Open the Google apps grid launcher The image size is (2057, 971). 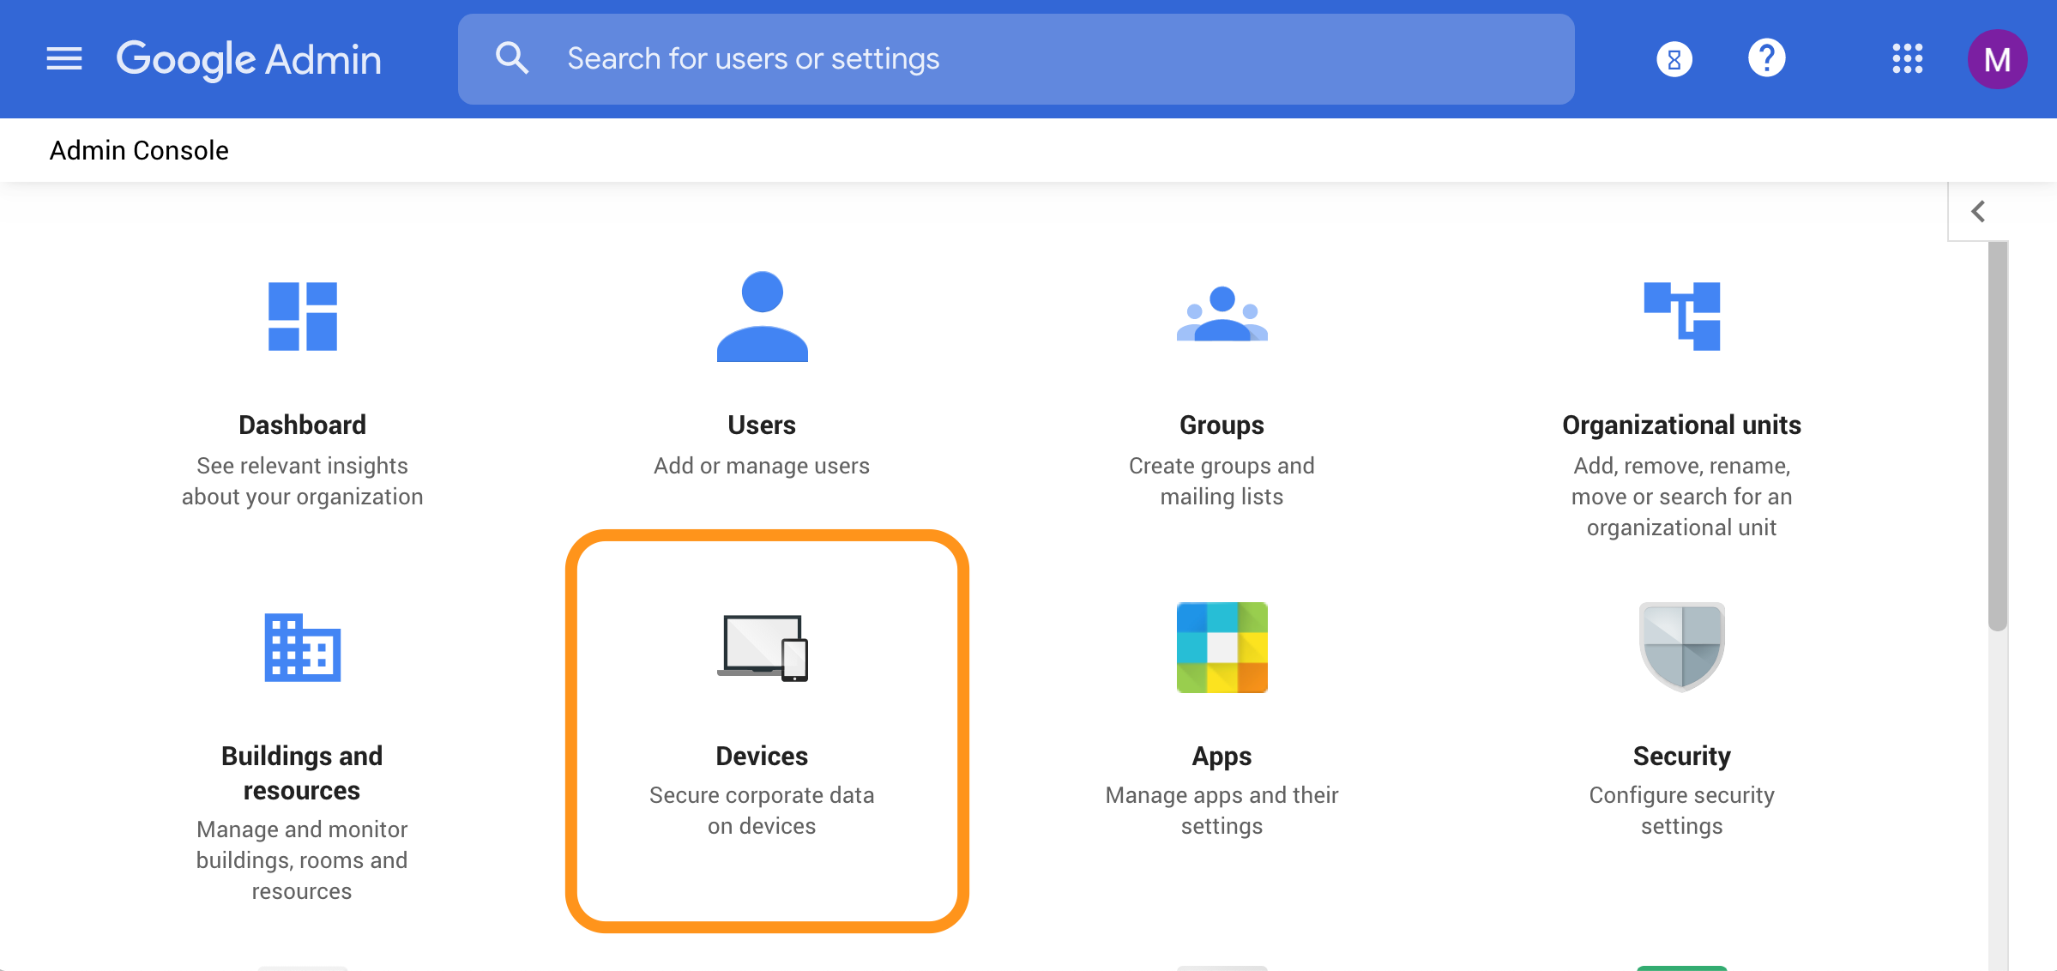point(1908,58)
